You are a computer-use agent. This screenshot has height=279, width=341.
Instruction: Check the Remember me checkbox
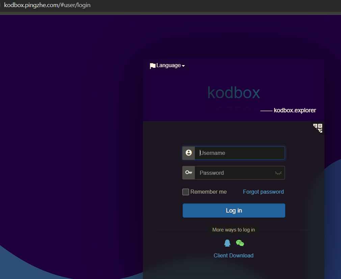(x=185, y=192)
